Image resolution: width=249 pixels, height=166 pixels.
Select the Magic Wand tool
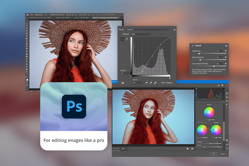(x=27, y=28)
